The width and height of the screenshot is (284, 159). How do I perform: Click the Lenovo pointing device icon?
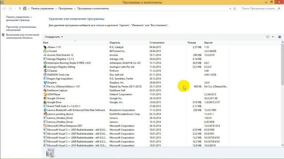click(45, 114)
